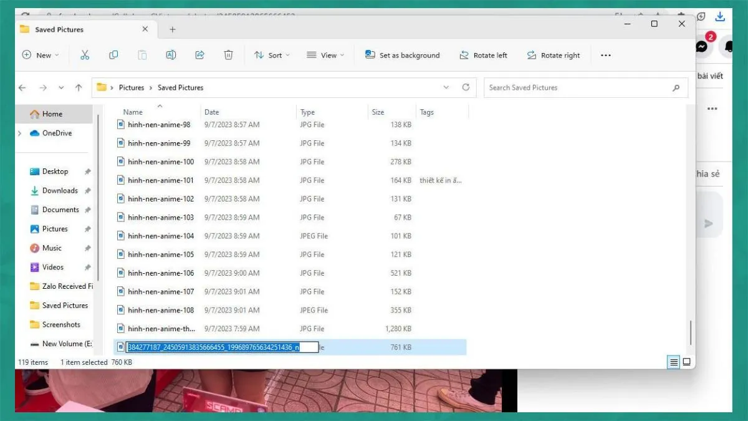Click the Paste icon in the toolbar

click(x=142, y=55)
